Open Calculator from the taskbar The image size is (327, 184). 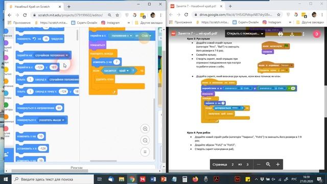[185, 179]
